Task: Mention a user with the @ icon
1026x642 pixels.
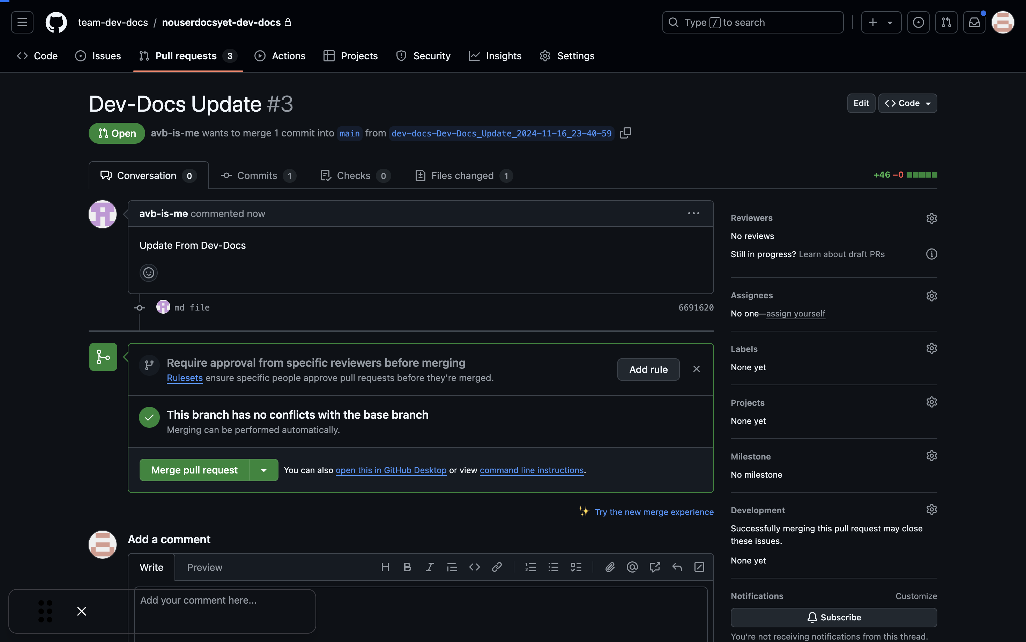Action: pyautogui.click(x=632, y=567)
